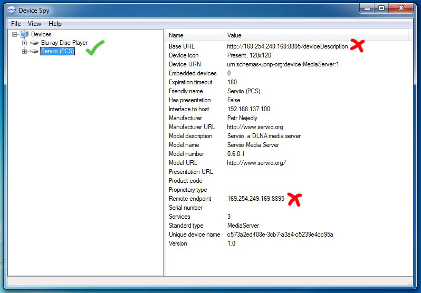Select the Model description row label
This screenshot has width=421, height=293.
(190, 136)
